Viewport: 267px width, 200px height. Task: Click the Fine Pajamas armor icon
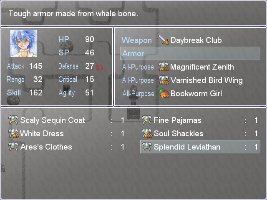click(x=147, y=120)
